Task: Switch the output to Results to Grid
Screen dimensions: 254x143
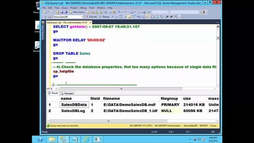Action: coord(148,17)
